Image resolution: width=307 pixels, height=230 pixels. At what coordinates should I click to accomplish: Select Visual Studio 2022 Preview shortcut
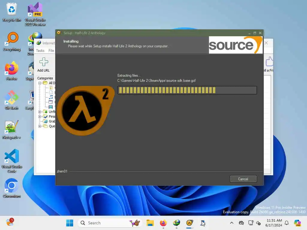click(x=35, y=14)
